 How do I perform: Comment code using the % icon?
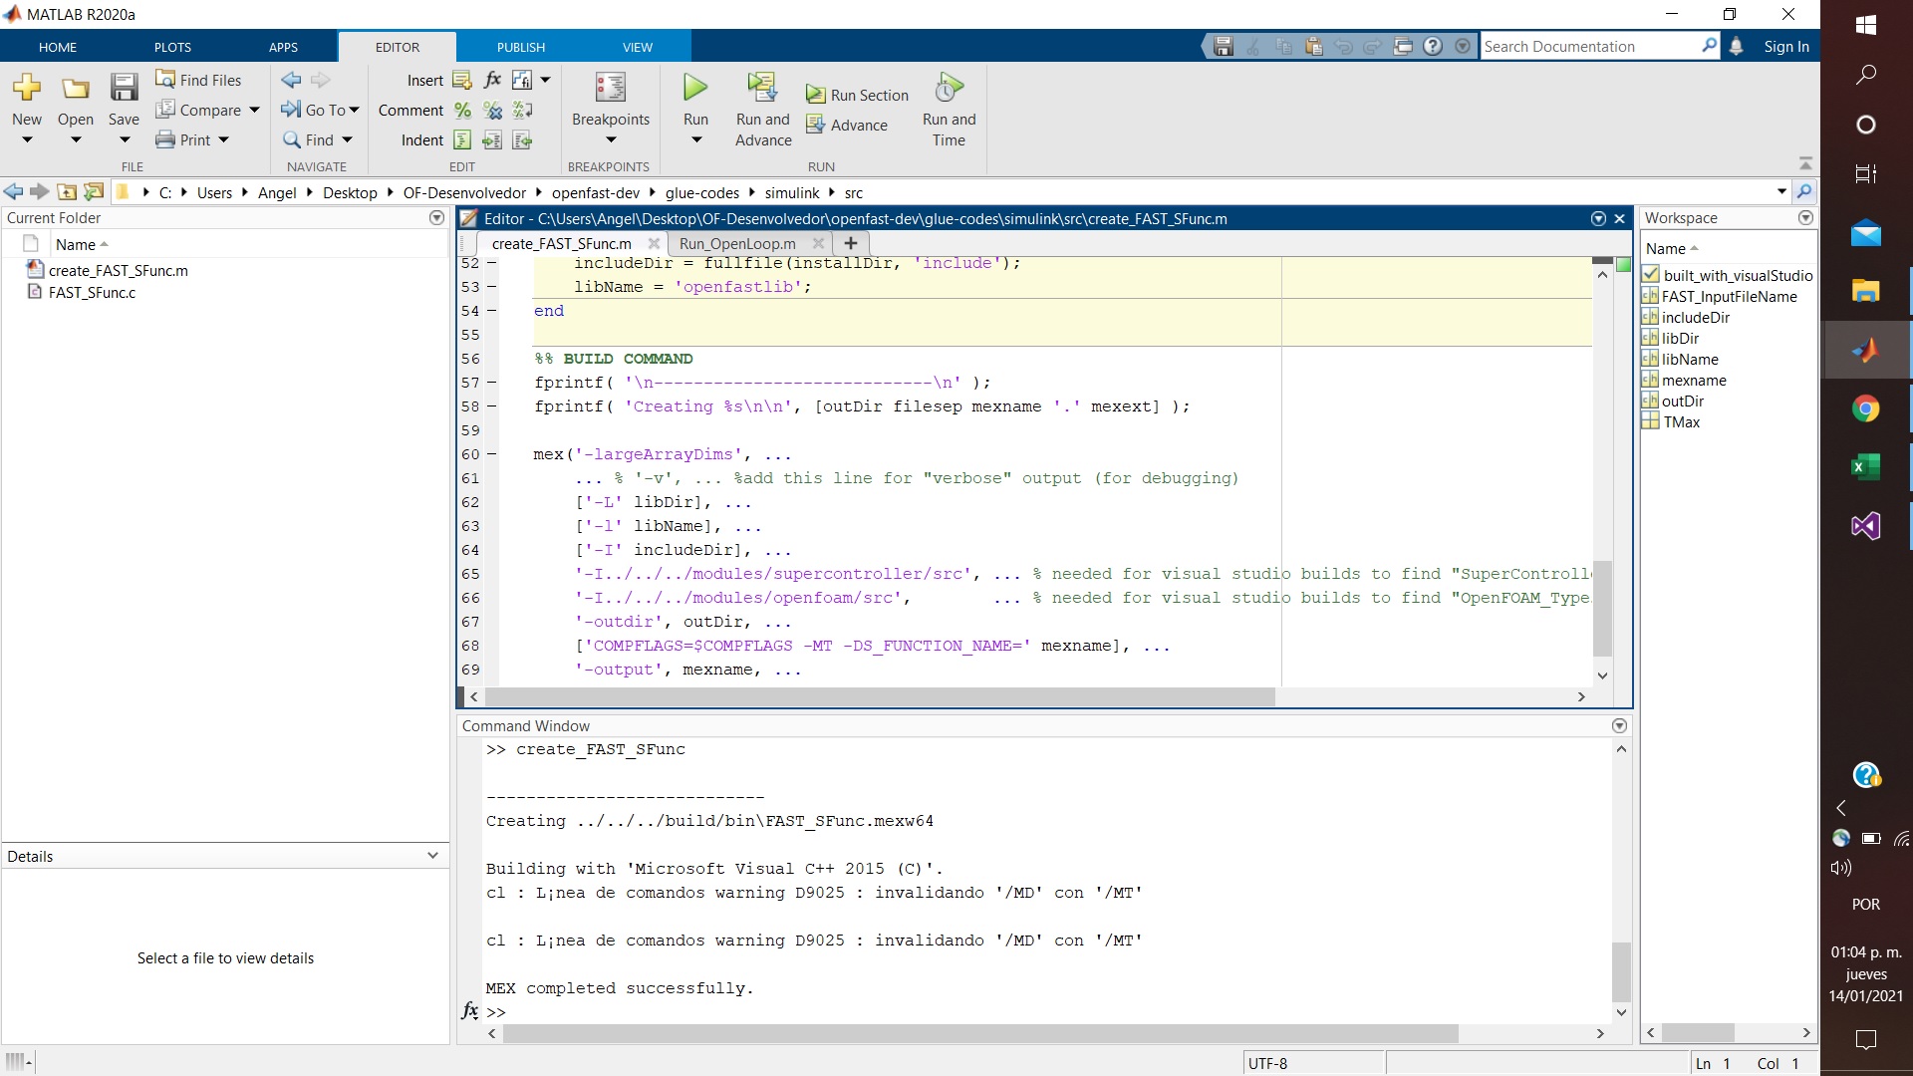point(462,110)
